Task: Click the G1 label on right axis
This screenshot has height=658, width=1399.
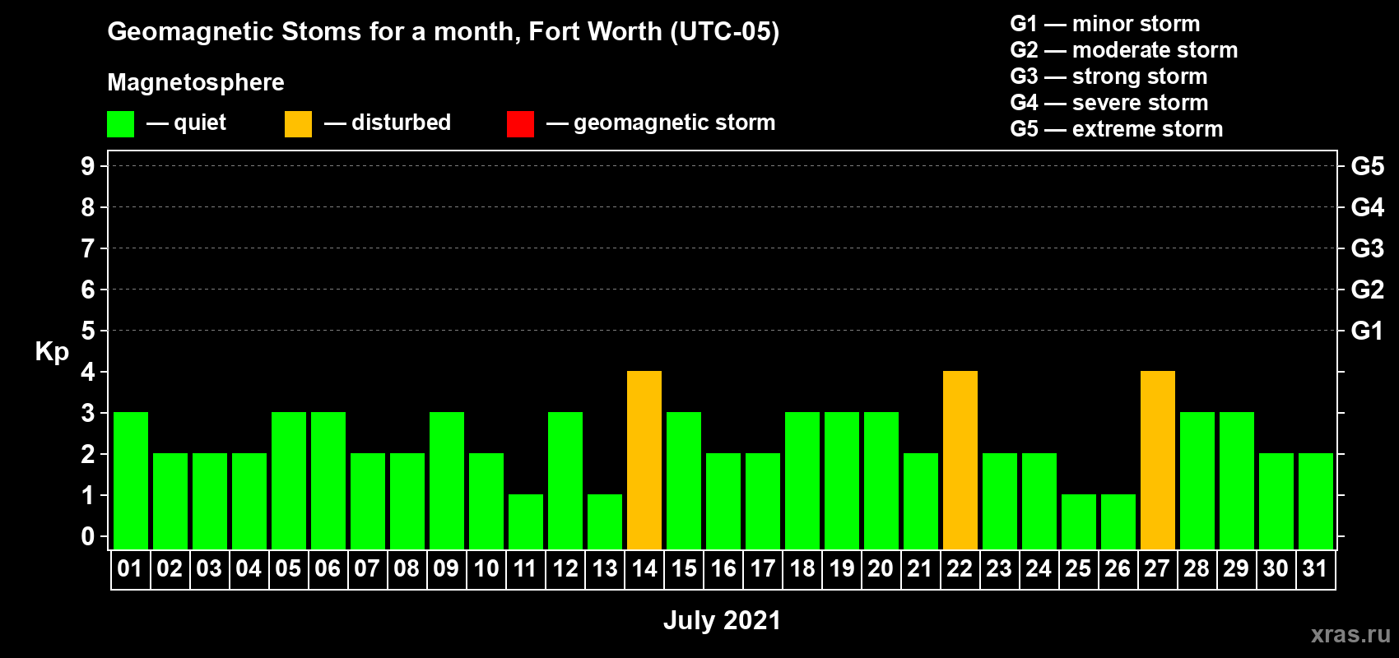Action: coord(1368,331)
